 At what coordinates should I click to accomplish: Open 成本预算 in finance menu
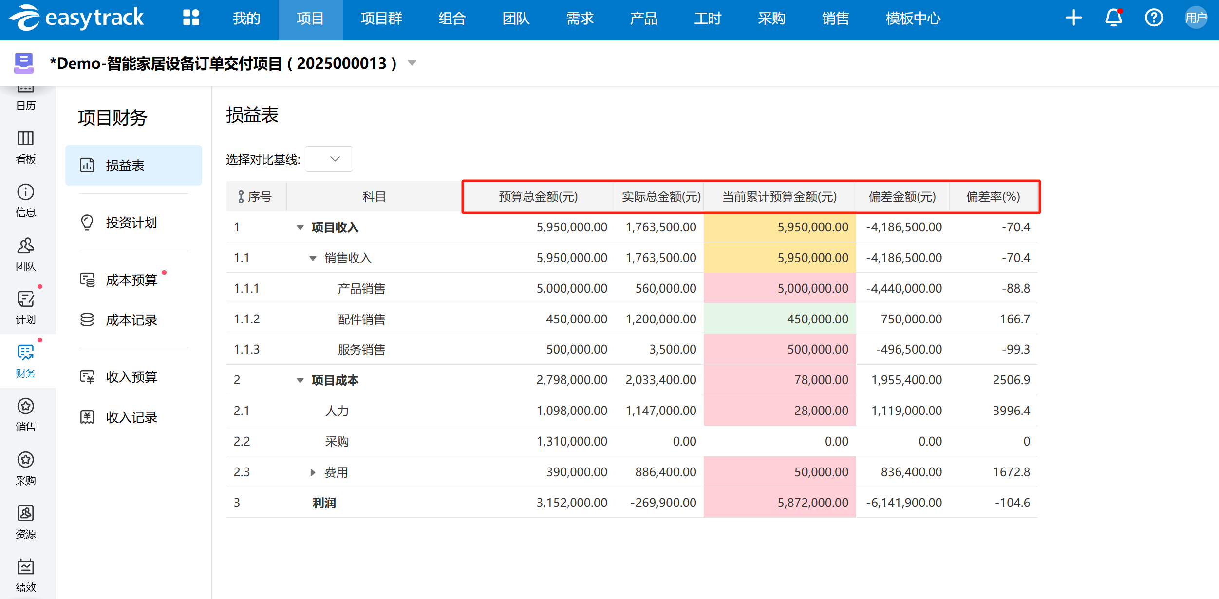131,280
